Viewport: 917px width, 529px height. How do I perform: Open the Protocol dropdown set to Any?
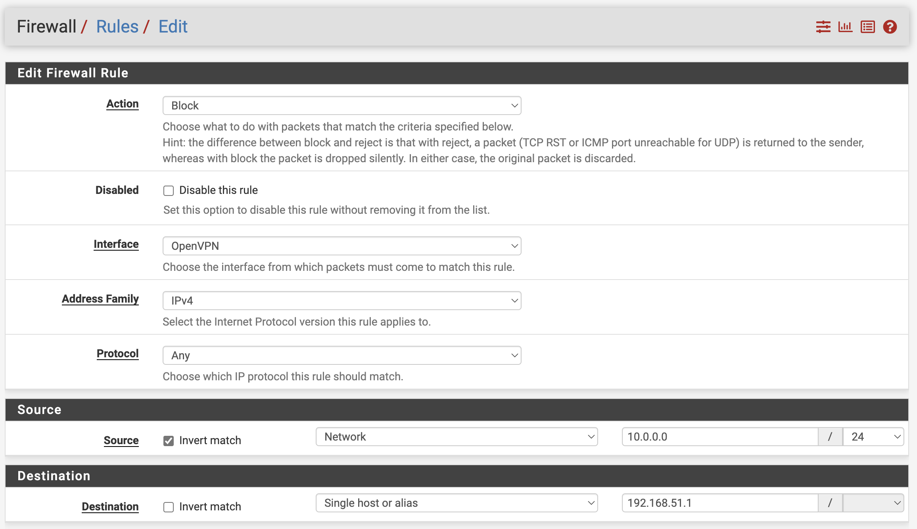pos(341,355)
